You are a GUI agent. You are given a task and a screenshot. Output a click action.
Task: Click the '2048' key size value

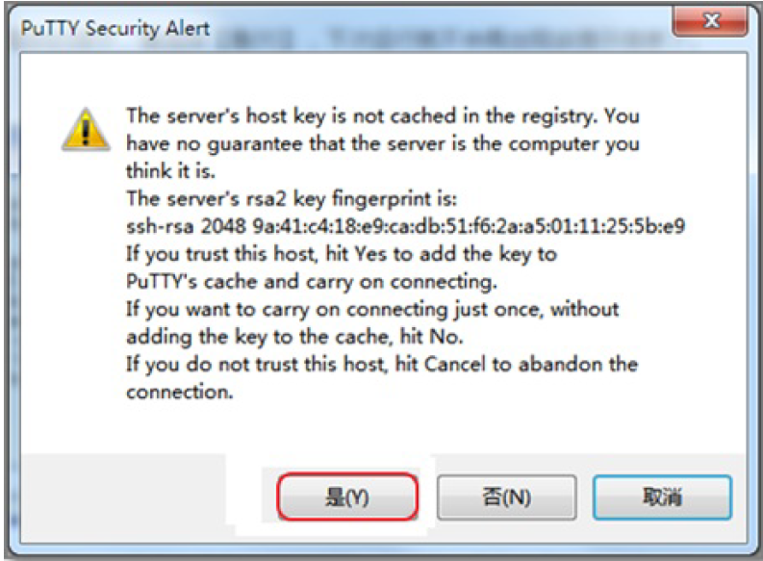(223, 226)
